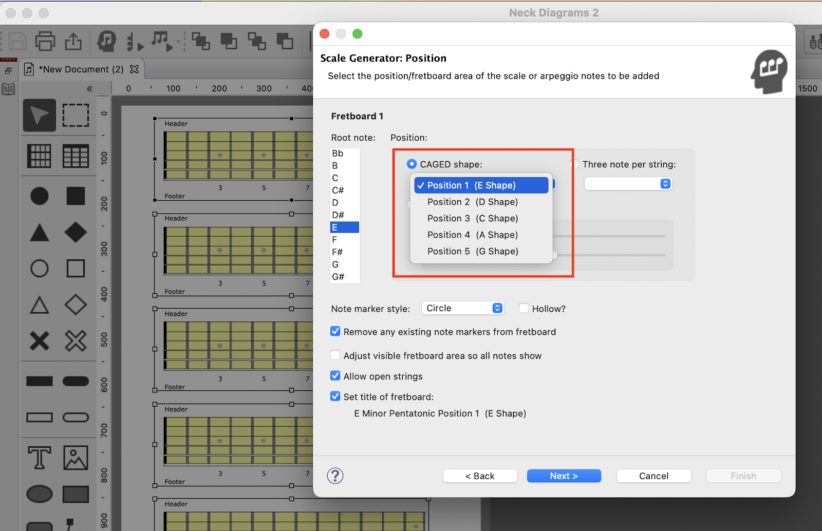822x531 pixels.
Task: Open the help question mark
Action: [335, 476]
